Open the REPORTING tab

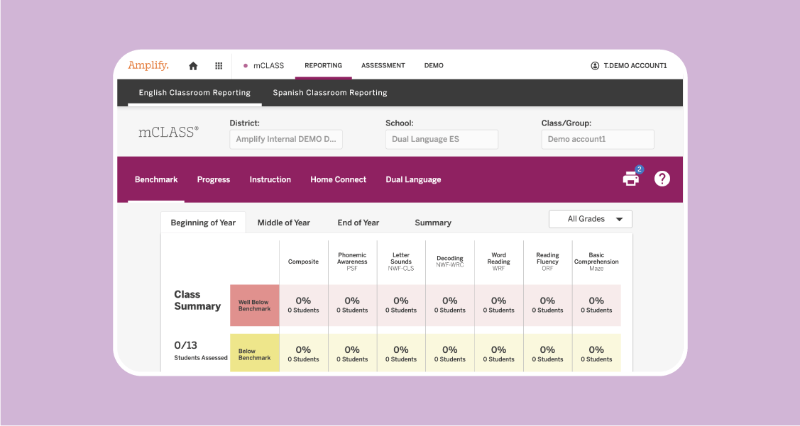point(324,66)
